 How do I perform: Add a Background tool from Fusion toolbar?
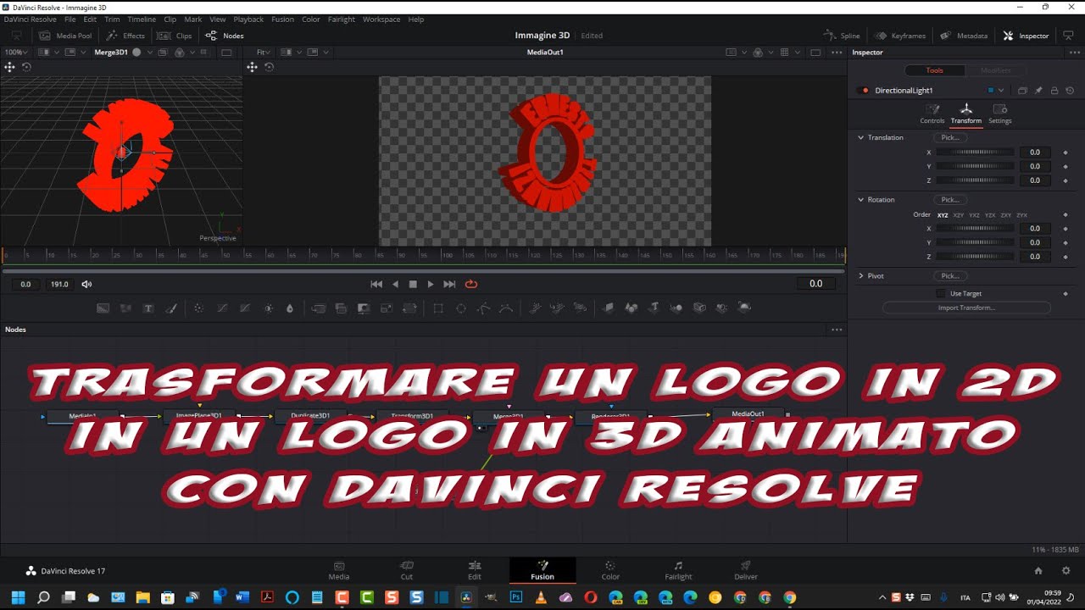point(103,308)
